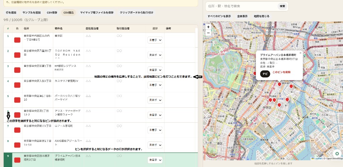Open the color swatch for カスタリア新富町IV row
The image size is (343, 167).
coord(17,85)
